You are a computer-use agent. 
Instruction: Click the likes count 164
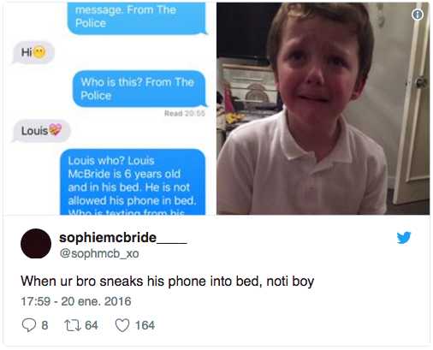[x=145, y=325]
